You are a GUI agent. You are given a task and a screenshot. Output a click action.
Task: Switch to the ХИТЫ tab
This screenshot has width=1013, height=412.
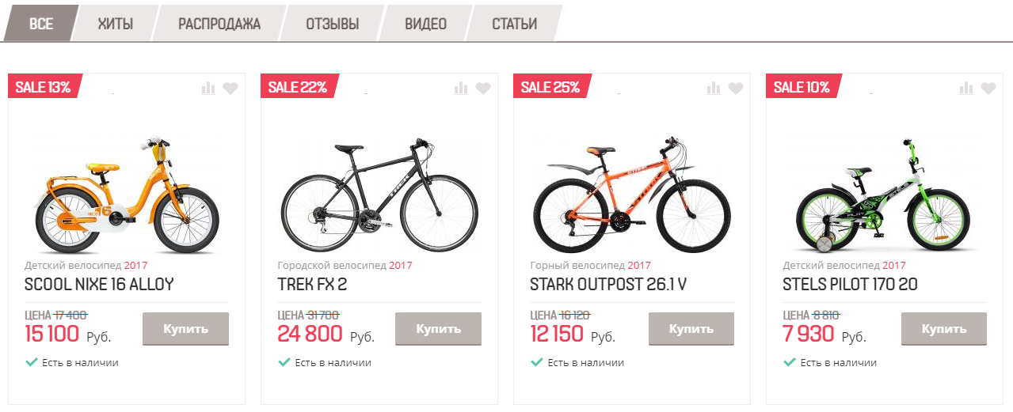tap(115, 24)
